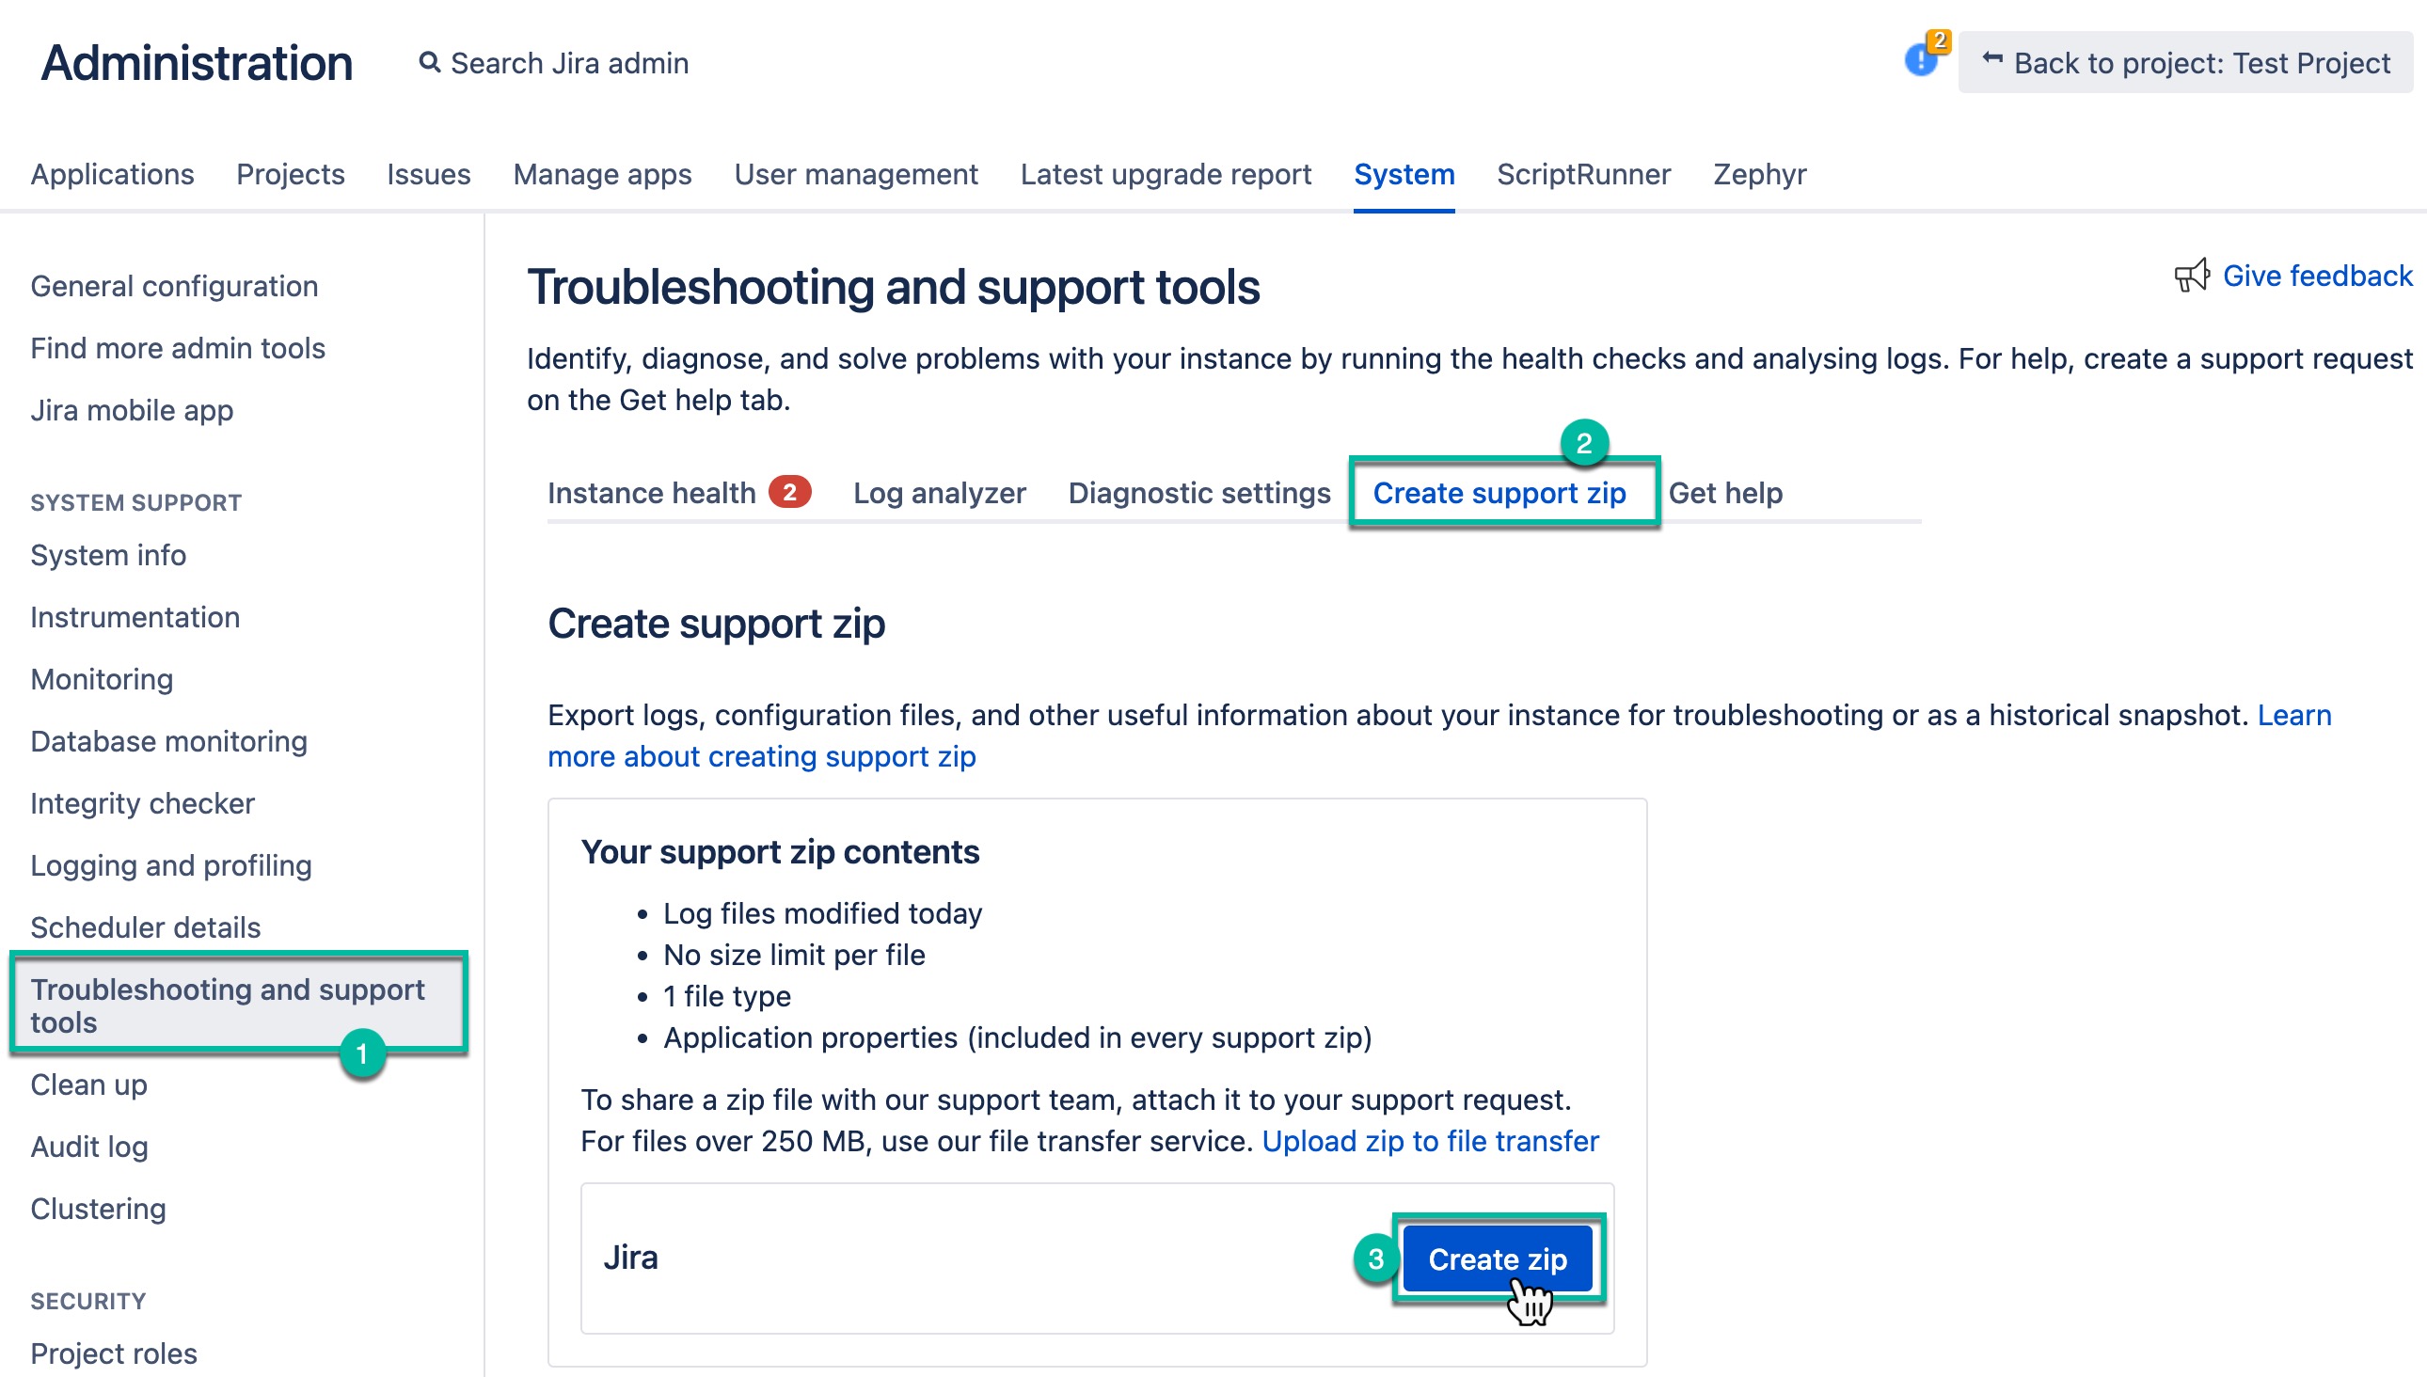Click the Search Jira admin field
The width and height of the screenshot is (2427, 1377).
(x=569, y=62)
